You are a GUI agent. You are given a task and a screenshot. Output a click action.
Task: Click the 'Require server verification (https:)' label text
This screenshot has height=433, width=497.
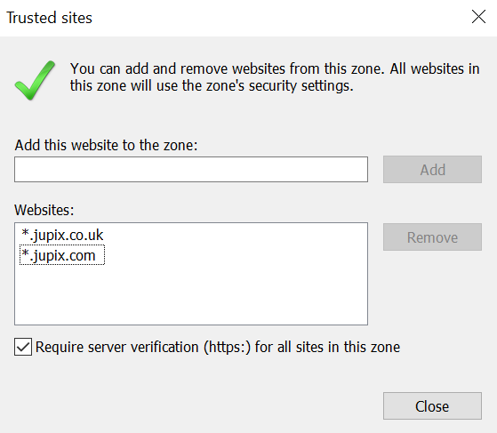click(x=143, y=347)
